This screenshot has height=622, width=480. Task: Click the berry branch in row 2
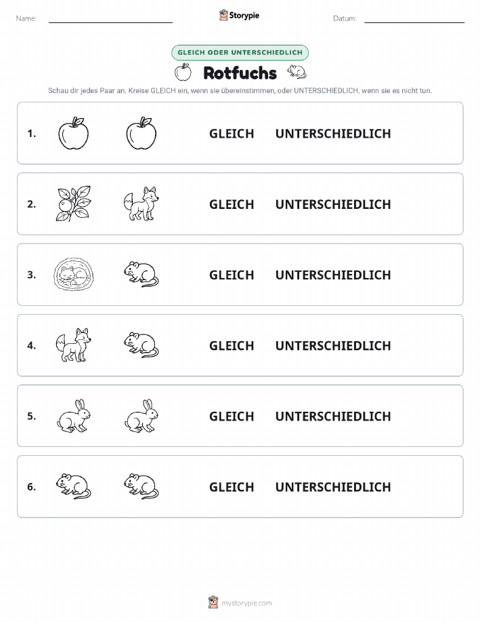point(73,204)
